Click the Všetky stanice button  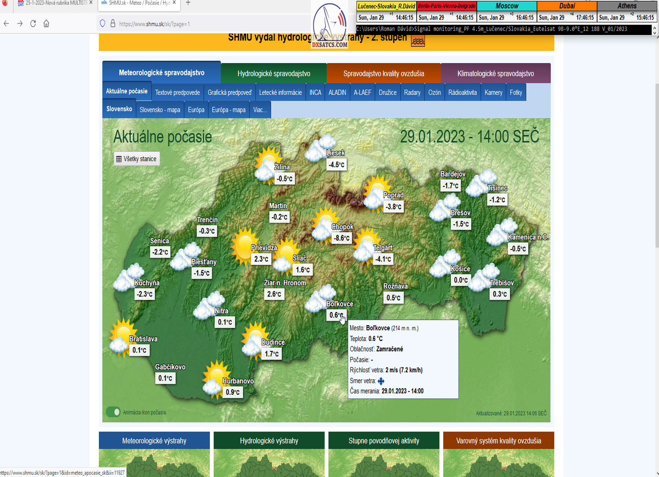136,159
